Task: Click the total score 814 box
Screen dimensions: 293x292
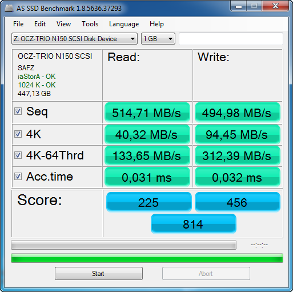Action: [x=194, y=224]
